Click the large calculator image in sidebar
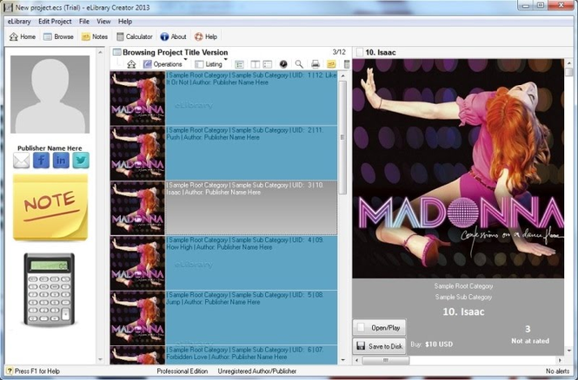578x380 pixels. [49, 289]
